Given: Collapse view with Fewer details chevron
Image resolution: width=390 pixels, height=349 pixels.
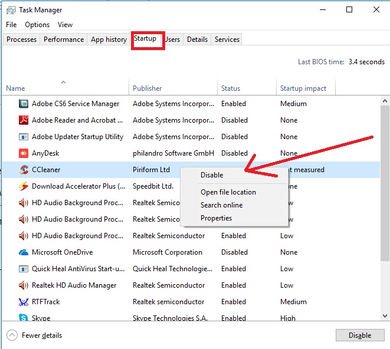Looking at the screenshot, I should click(12, 335).
